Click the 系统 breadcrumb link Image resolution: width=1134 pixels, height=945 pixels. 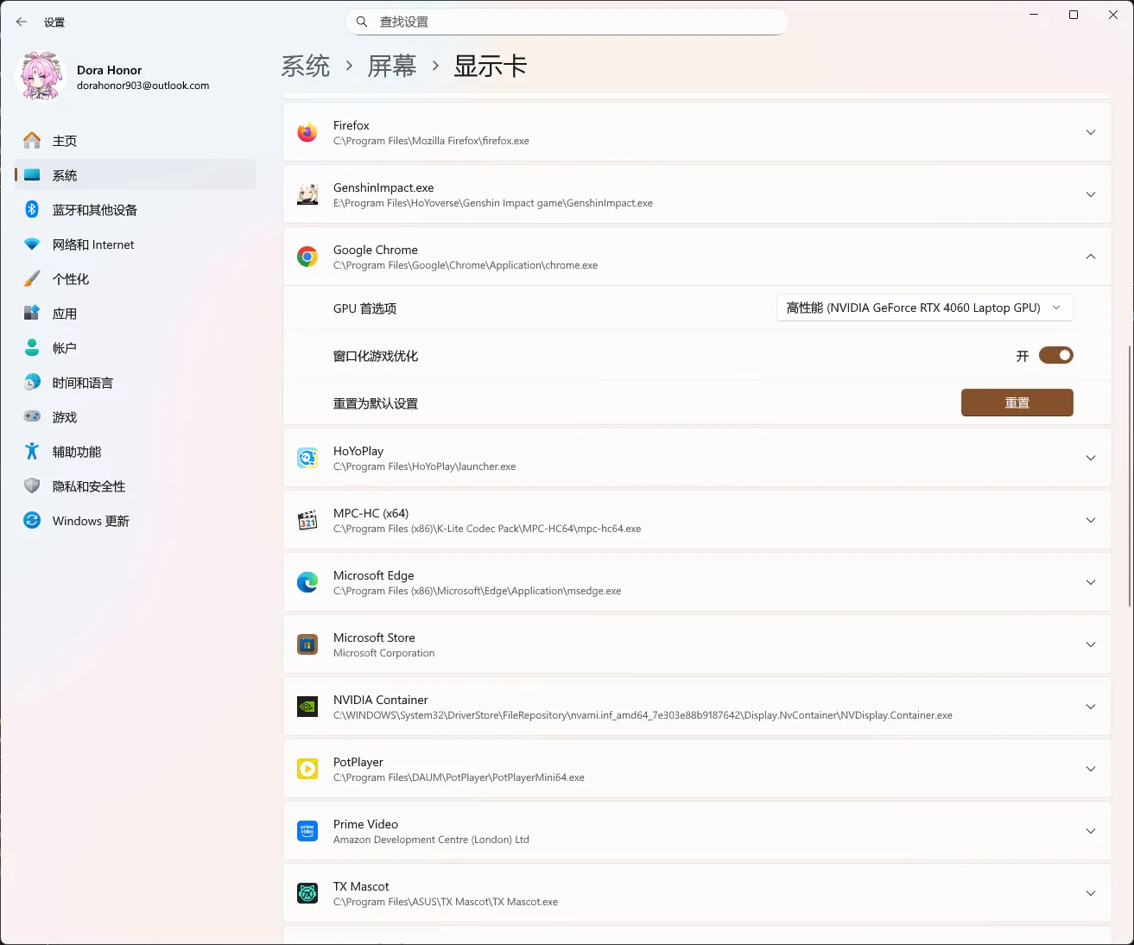(x=306, y=66)
